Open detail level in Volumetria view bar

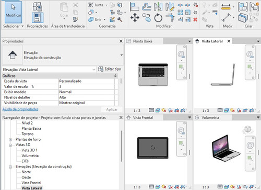(220, 187)
